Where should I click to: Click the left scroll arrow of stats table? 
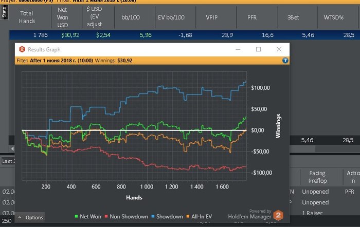(12, 148)
